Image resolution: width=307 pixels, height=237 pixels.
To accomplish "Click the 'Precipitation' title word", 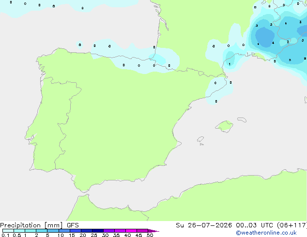I will pos(20,225).
